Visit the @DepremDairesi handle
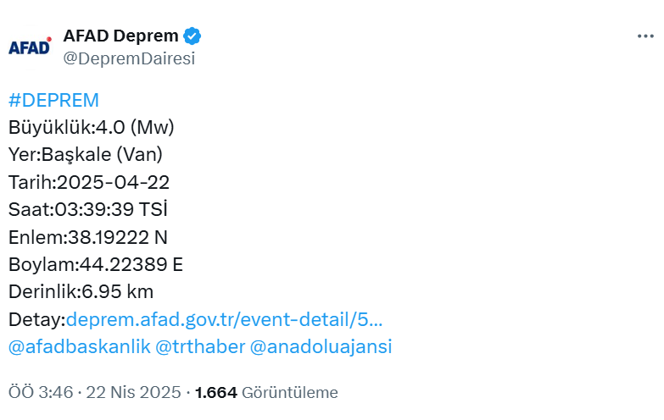 [129, 58]
